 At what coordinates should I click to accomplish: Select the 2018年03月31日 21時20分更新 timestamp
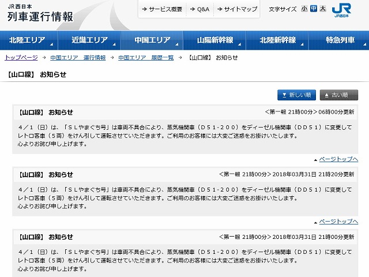(x=313, y=174)
